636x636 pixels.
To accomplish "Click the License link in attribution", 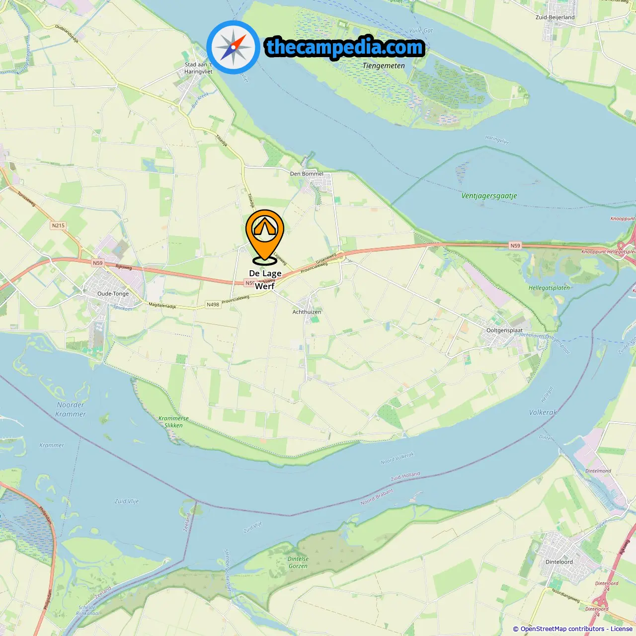I will [x=622, y=629].
